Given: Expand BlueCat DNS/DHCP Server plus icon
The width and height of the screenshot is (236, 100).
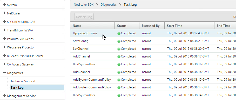Looking at the screenshot, I should point(4,56).
